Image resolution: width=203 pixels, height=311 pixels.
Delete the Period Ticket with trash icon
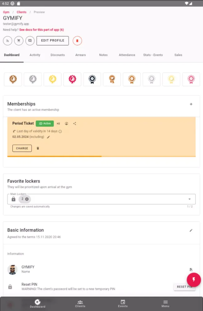coord(38,148)
